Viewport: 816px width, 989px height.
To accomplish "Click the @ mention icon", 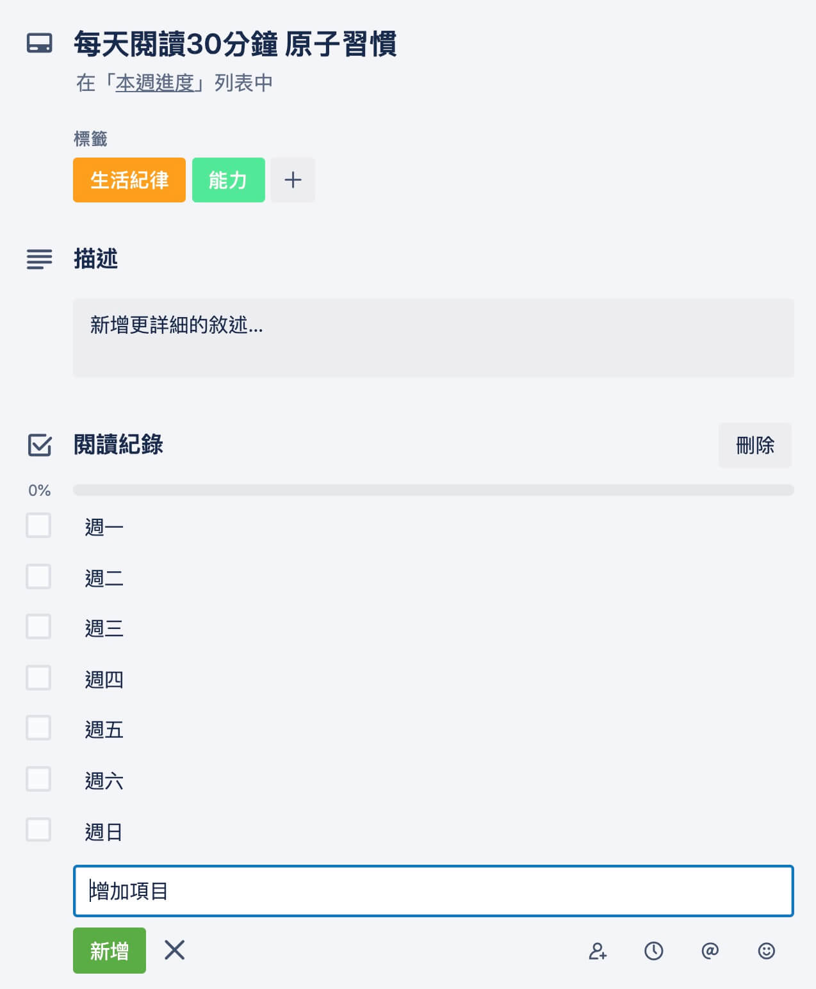I will pos(710,951).
